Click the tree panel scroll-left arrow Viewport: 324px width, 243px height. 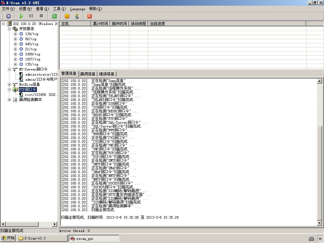(x=3, y=224)
